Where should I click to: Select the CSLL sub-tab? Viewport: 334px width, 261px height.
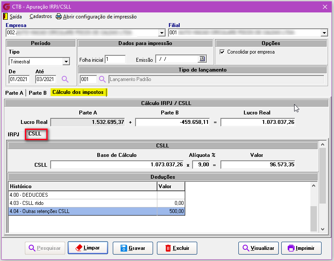35,134
